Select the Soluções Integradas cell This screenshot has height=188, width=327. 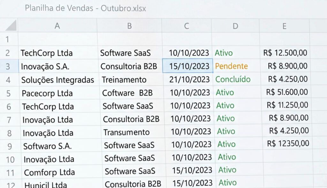coord(58,80)
